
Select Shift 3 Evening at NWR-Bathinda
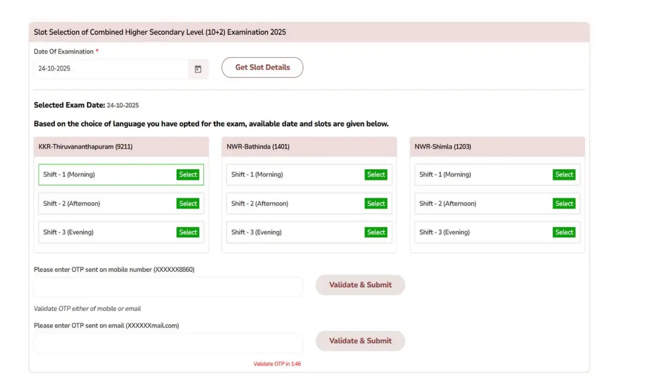pos(376,232)
